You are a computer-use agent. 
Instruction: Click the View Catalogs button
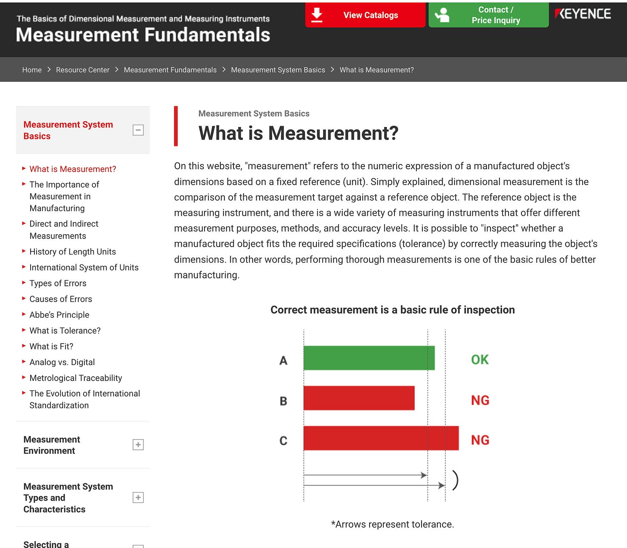click(x=365, y=15)
